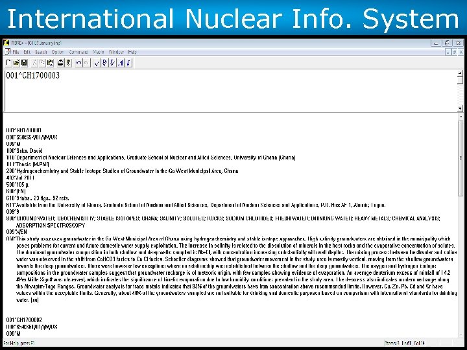Click the toolbar icon with number 1
This screenshot has width=467, height=350.
[121, 63]
